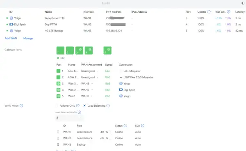Select the Failover Only radio button

(57, 105)
